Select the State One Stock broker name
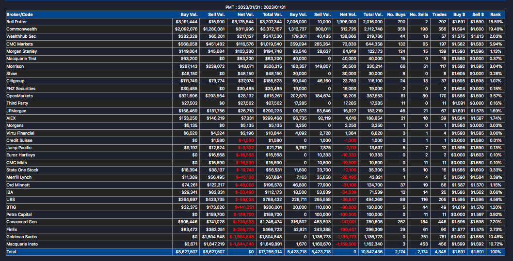Viewport: 513px width, 261px height. (x=22, y=170)
